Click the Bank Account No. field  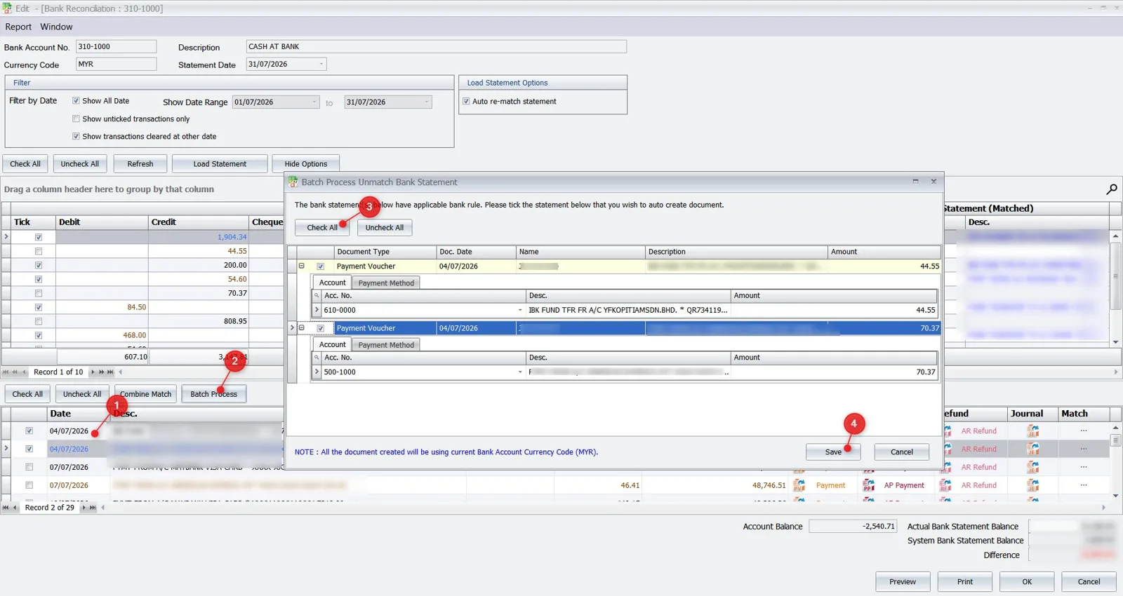[x=116, y=47]
